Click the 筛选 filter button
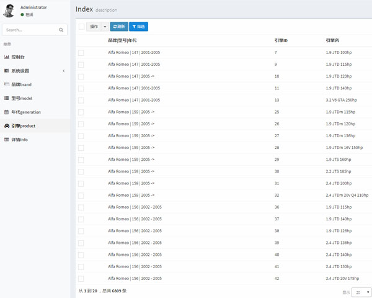The width and height of the screenshot is (372, 298). 139,27
